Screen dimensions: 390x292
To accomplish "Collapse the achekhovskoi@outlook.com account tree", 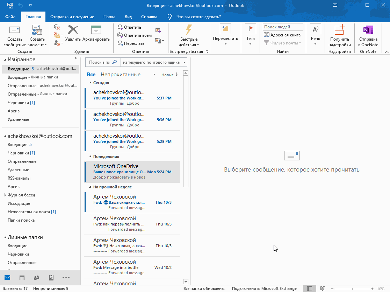I will click(5, 136).
